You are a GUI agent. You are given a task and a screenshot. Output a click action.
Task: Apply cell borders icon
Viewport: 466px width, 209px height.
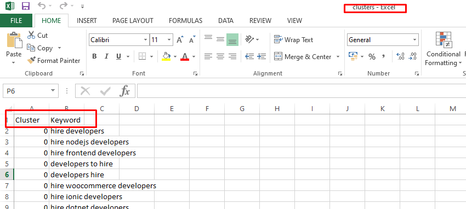143,56
